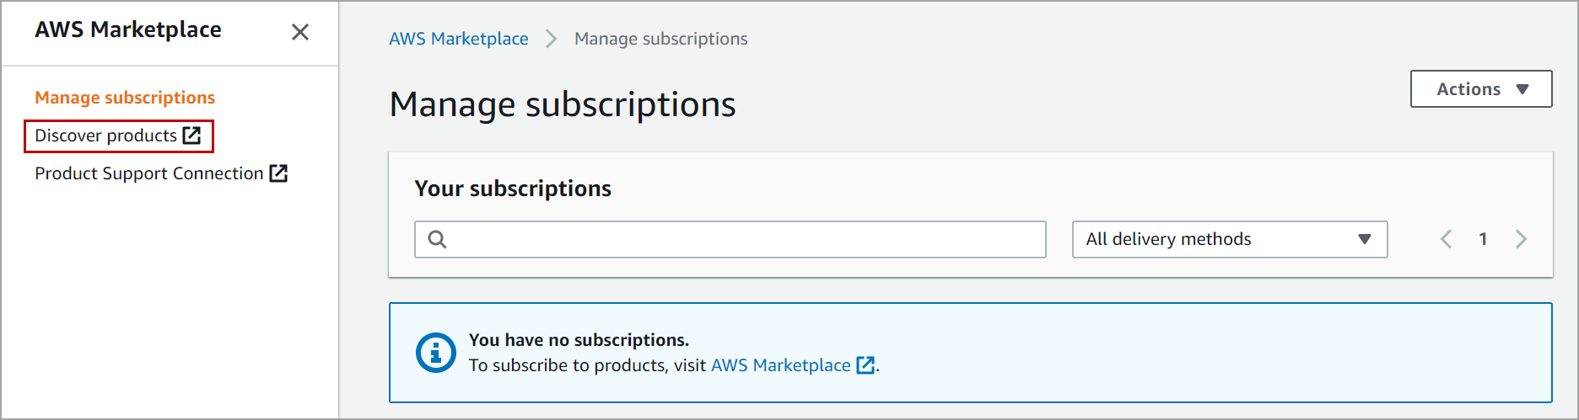Open the All delivery methods dropdown
The height and width of the screenshot is (420, 1579).
tap(1215, 239)
